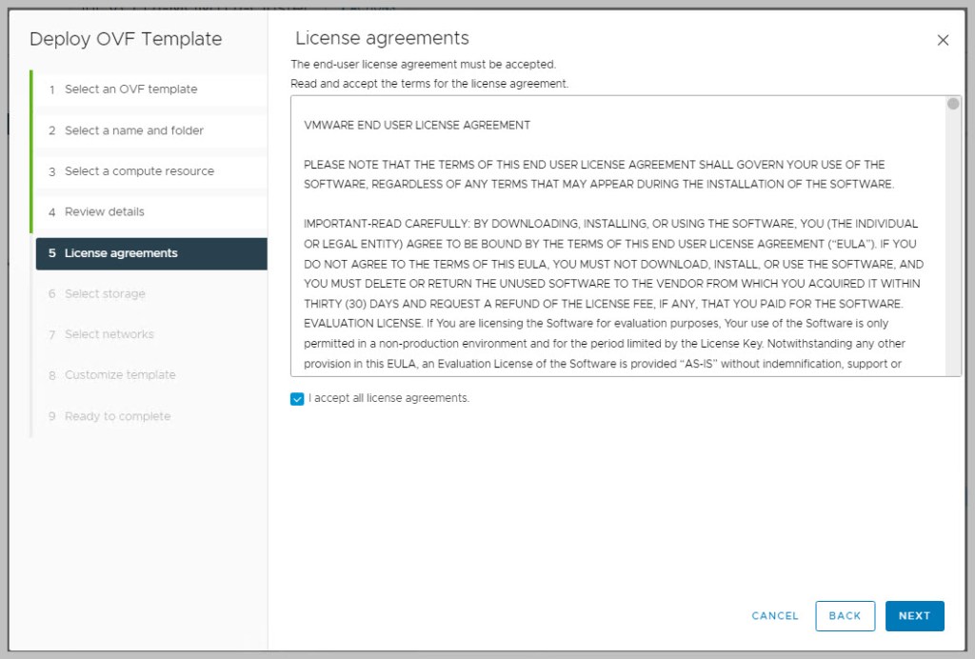The height and width of the screenshot is (659, 975).
Task: Choose step 7 Select networks
Action: click(109, 334)
